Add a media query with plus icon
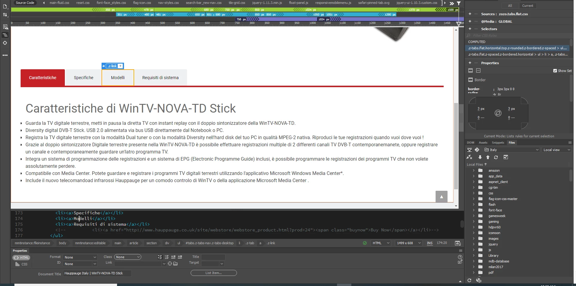Viewport: 576px width, 286px height. click(470, 21)
